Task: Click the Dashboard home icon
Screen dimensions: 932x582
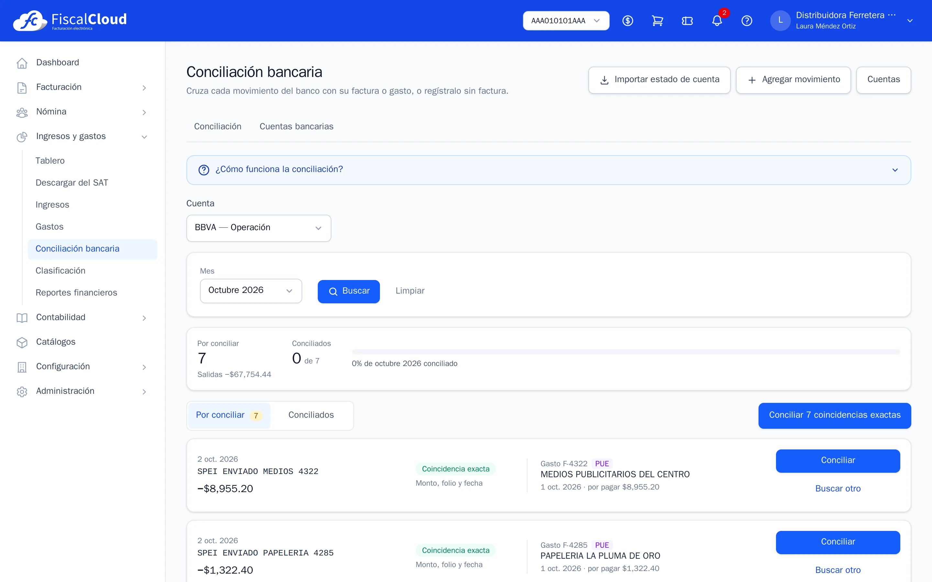Action: point(22,63)
